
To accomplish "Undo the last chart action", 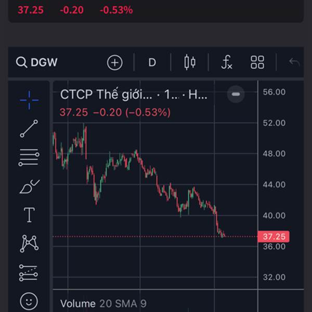I will [294, 63].
